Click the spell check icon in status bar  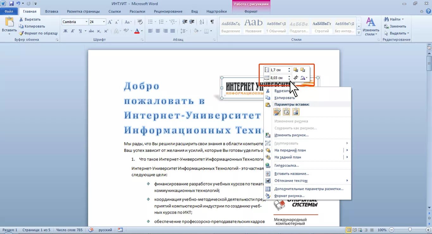91,230
